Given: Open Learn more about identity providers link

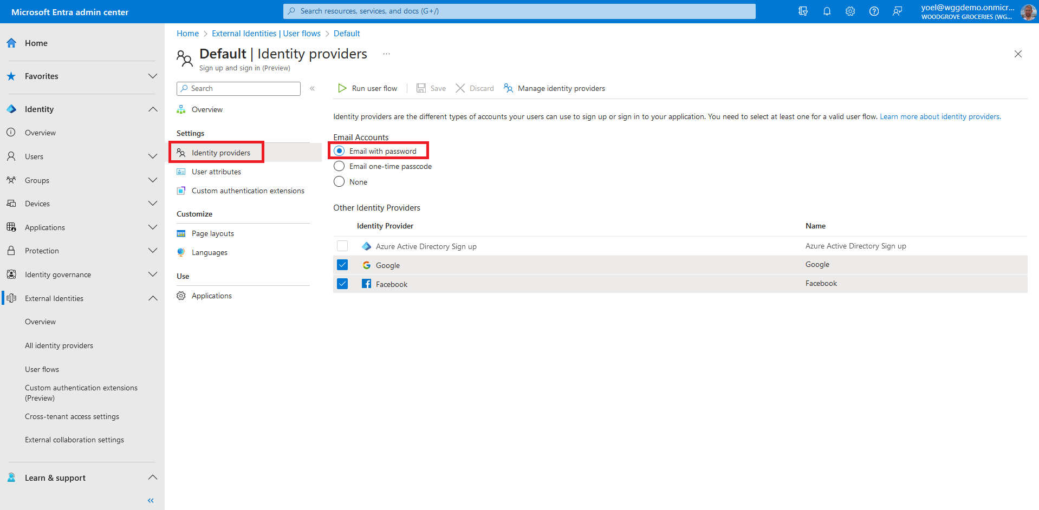Looking at the screenshot, I should click(x=940, y=116).
